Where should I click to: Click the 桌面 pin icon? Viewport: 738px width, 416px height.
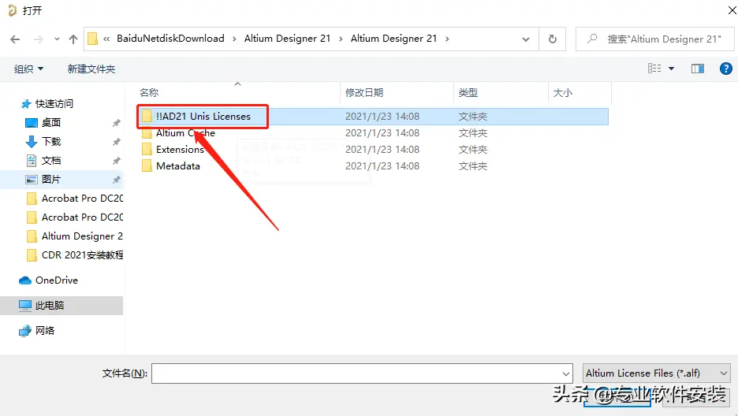pos(116,123)
